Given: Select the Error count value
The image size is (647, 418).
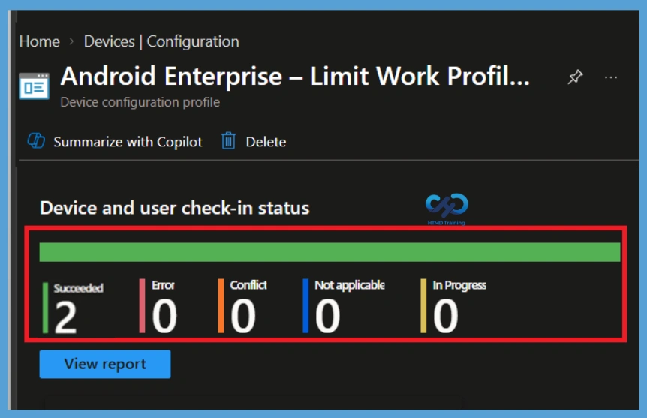Looking at the screenshot, I should [x=164, y=316].
